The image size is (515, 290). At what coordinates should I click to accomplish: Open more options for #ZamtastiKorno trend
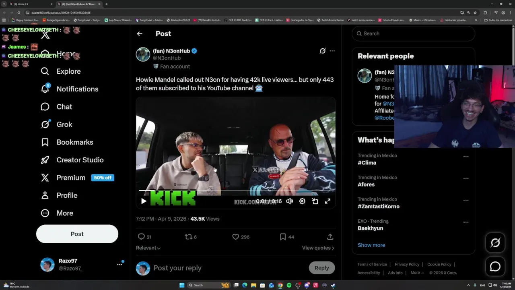coord(466,200)
